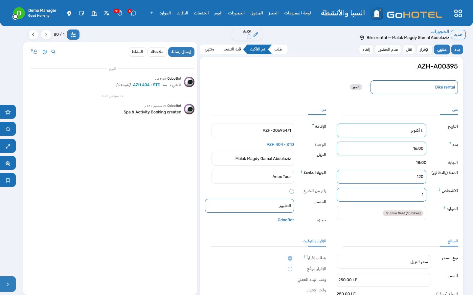
Task: Click the المدة (بالدقائق) field with 120
Action: 381,177
